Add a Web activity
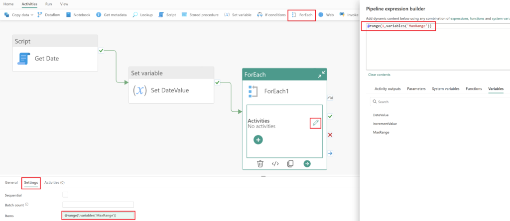Screen dimensions: 510x221 tap(326, 15)
